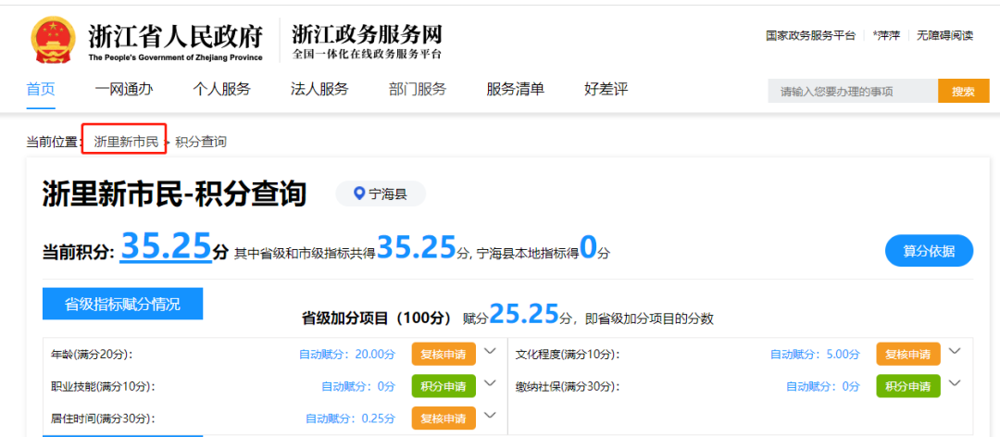Image resolution: width=1000 pixels, height=437 pixels.
Task: Click the user name *萍萍
Action: coord(886,36)
